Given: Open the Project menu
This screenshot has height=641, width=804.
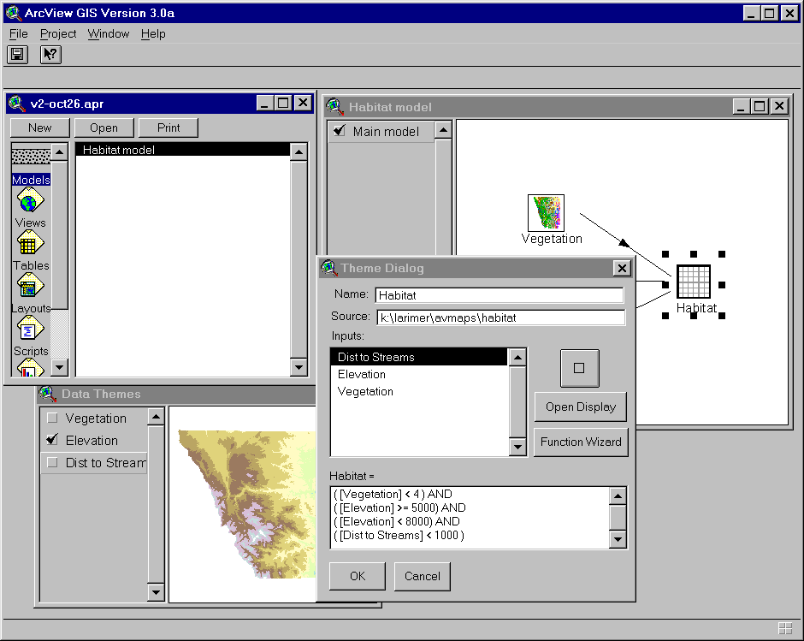Looking at the screenshot, I should pos(58,33).
